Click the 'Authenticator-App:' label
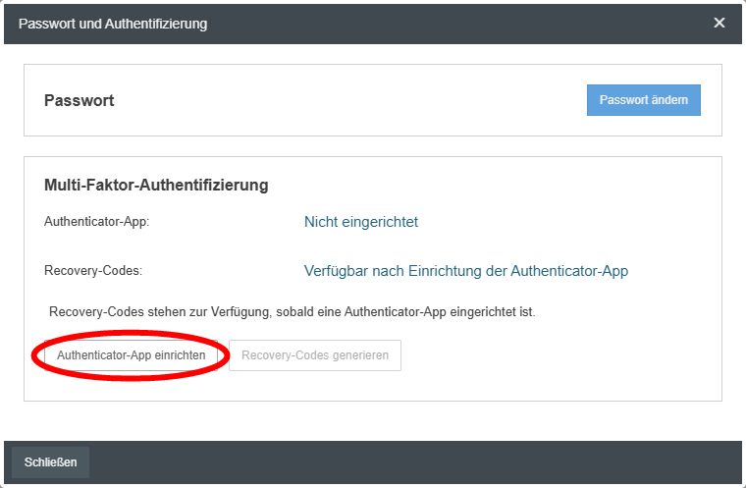Screen dimensions: 746x488 coord(96,221)
